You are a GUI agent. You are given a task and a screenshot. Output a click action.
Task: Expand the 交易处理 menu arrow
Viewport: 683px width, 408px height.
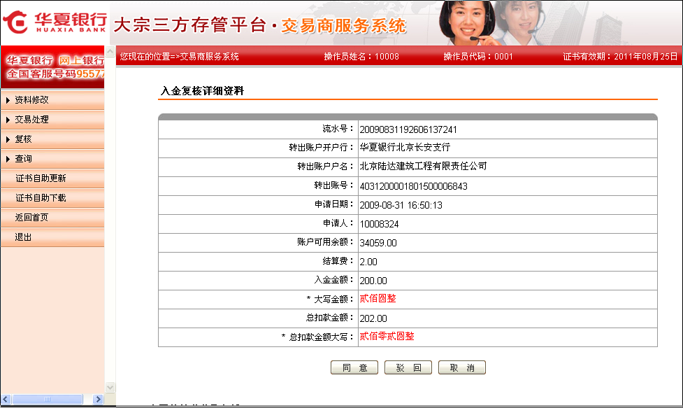8,120
